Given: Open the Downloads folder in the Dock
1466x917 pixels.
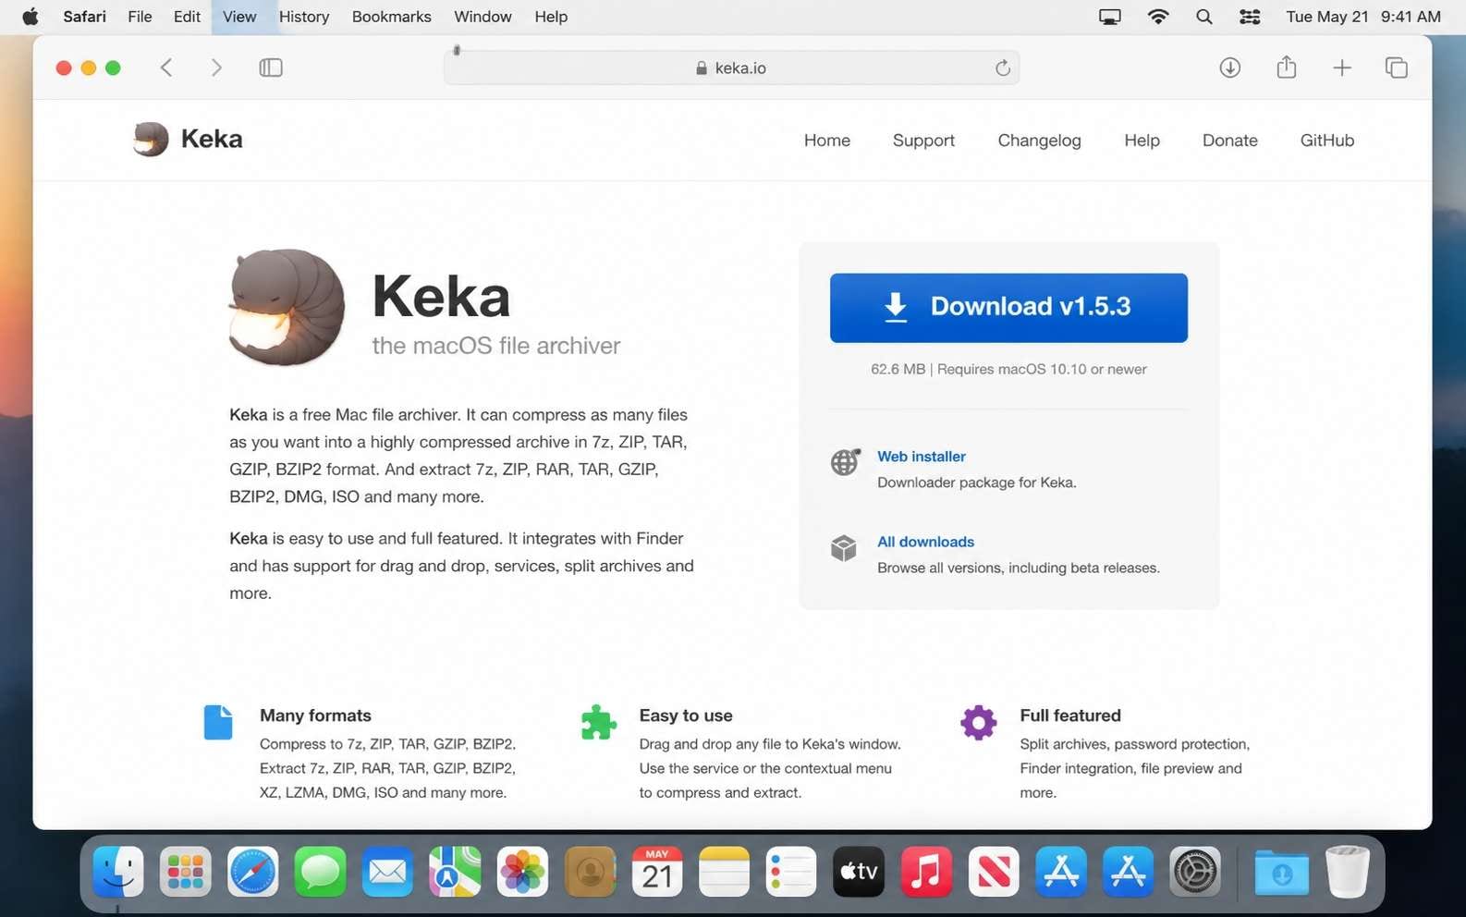Looking at the screenshot, I should (x=1281, y=871).
